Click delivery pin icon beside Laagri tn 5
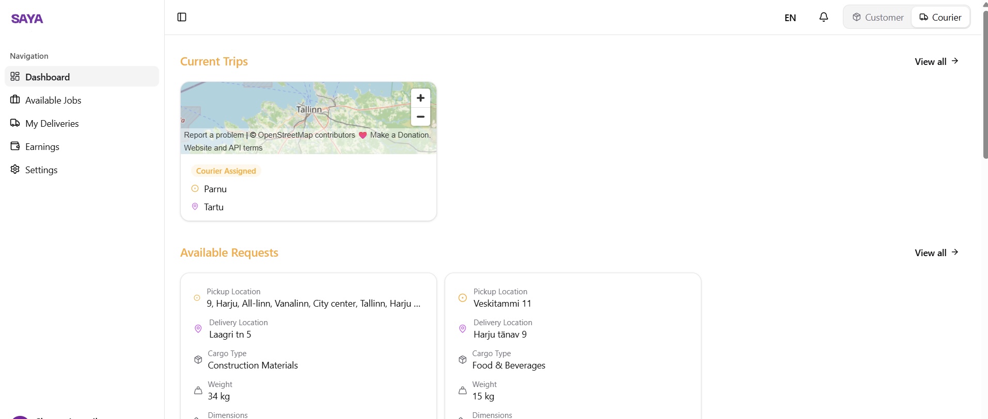The height and width of the screenshot is (419, 988). [198, 328]
